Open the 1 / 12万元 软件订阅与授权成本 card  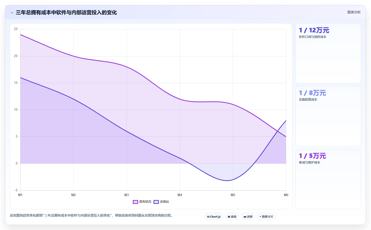(x=328, y=53)
